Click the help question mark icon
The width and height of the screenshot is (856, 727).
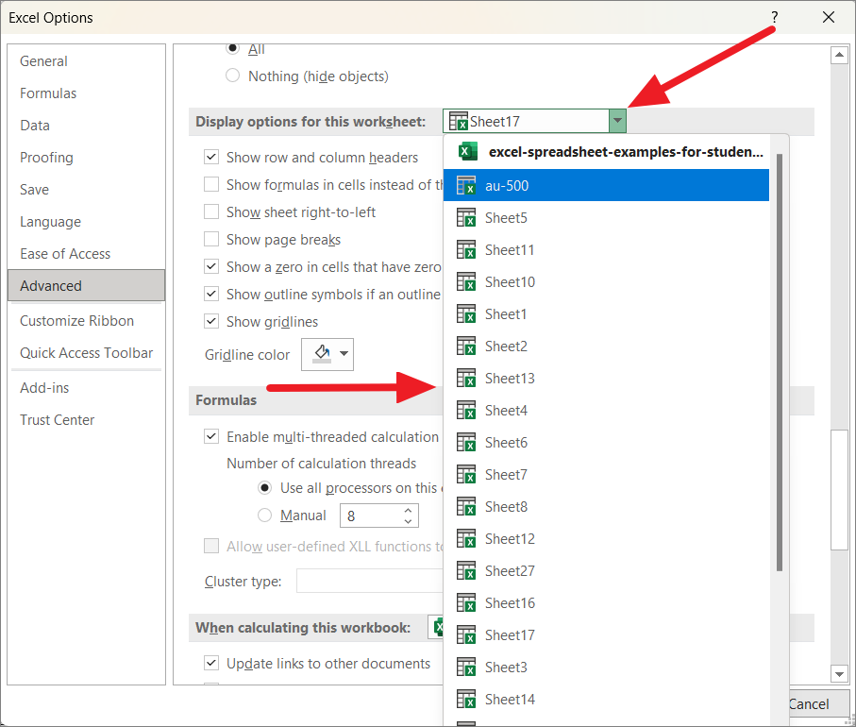774,18
